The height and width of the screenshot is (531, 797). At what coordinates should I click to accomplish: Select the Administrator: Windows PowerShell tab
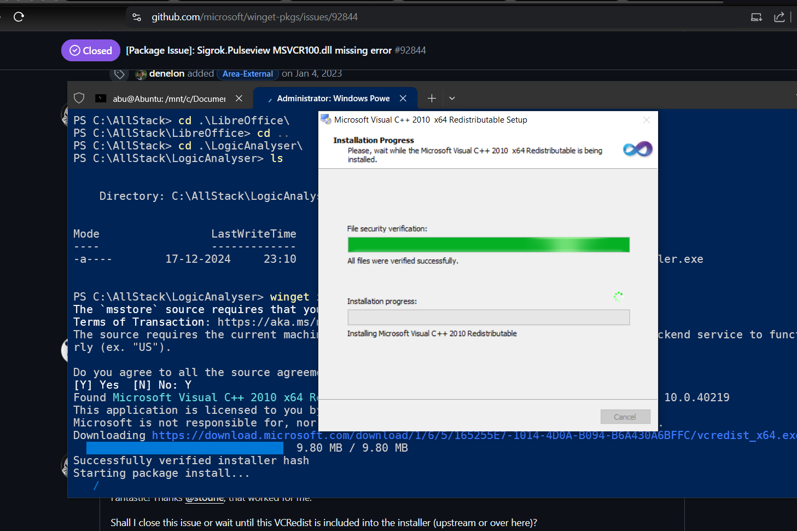(x=333, y=99)
